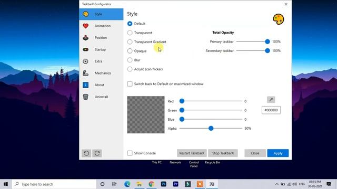Launch Microsoft Edge from taskbar
The height and width of the screenshot is (189, 337).
[127, 184]
